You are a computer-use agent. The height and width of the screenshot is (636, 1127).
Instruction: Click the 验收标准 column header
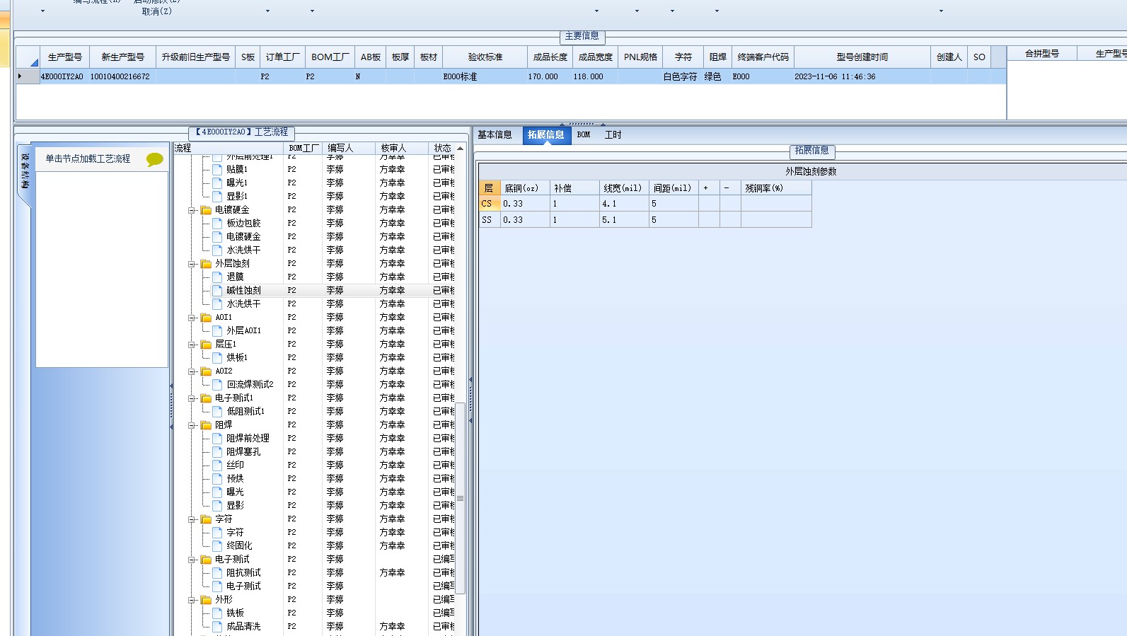pos(485,57)
